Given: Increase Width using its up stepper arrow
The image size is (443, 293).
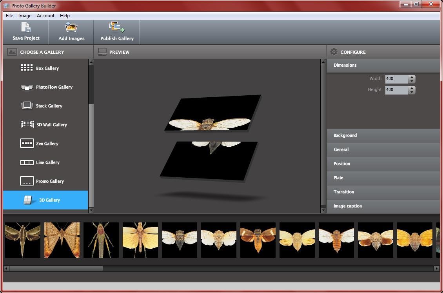Looking at the screenshot, I should pyautogui.click(x=412, y=76).
